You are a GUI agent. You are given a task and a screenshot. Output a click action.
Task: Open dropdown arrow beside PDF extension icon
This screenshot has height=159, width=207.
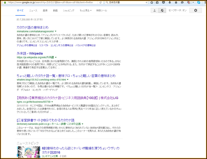pos(193,2)
